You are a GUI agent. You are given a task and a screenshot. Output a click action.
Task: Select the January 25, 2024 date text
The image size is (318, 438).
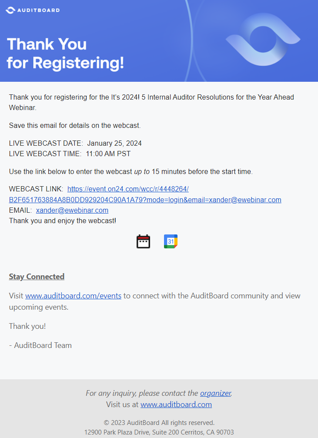click(x=114, y=143)
